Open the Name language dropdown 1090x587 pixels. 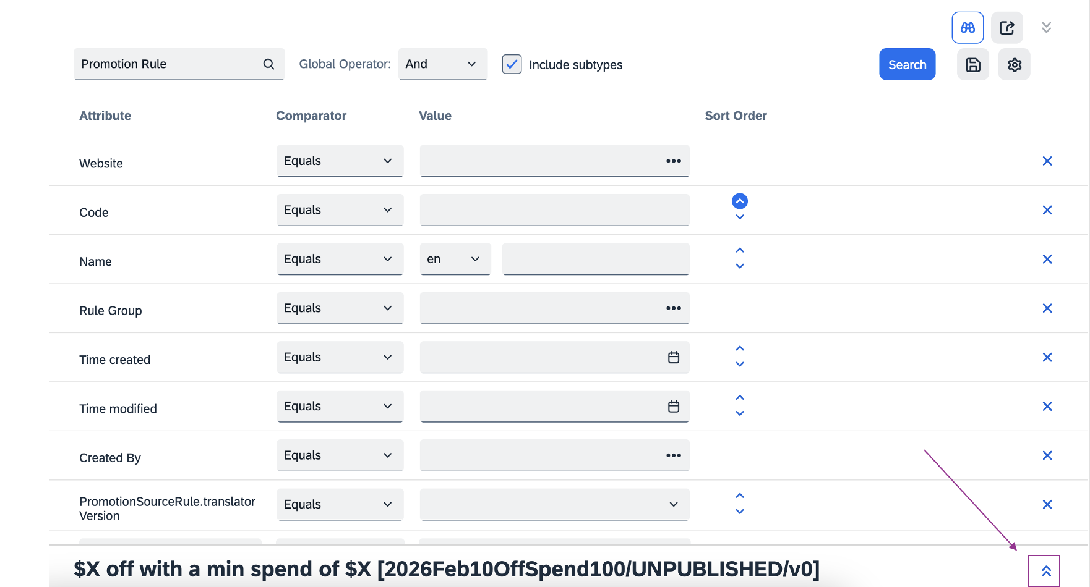click(x=455, y=260)
